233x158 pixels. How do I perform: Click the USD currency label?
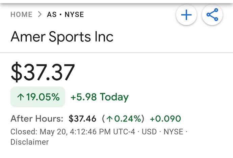click(x=149, y=132)
